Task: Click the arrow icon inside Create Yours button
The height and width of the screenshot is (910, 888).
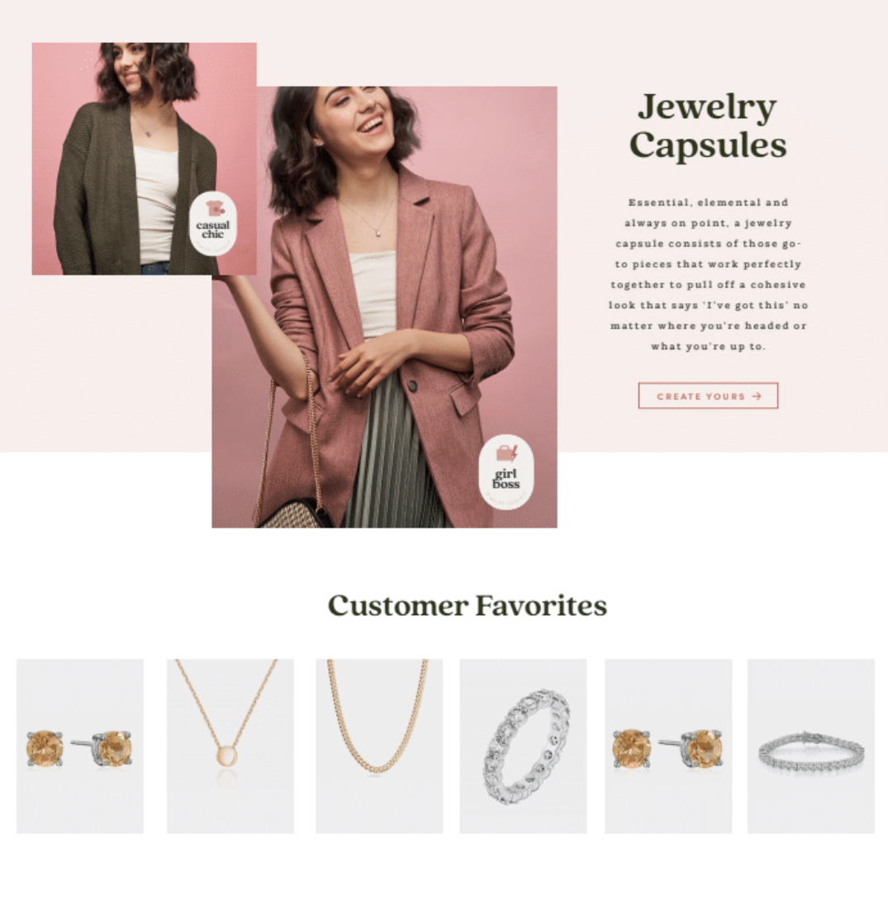Action: tap(757, 396)
